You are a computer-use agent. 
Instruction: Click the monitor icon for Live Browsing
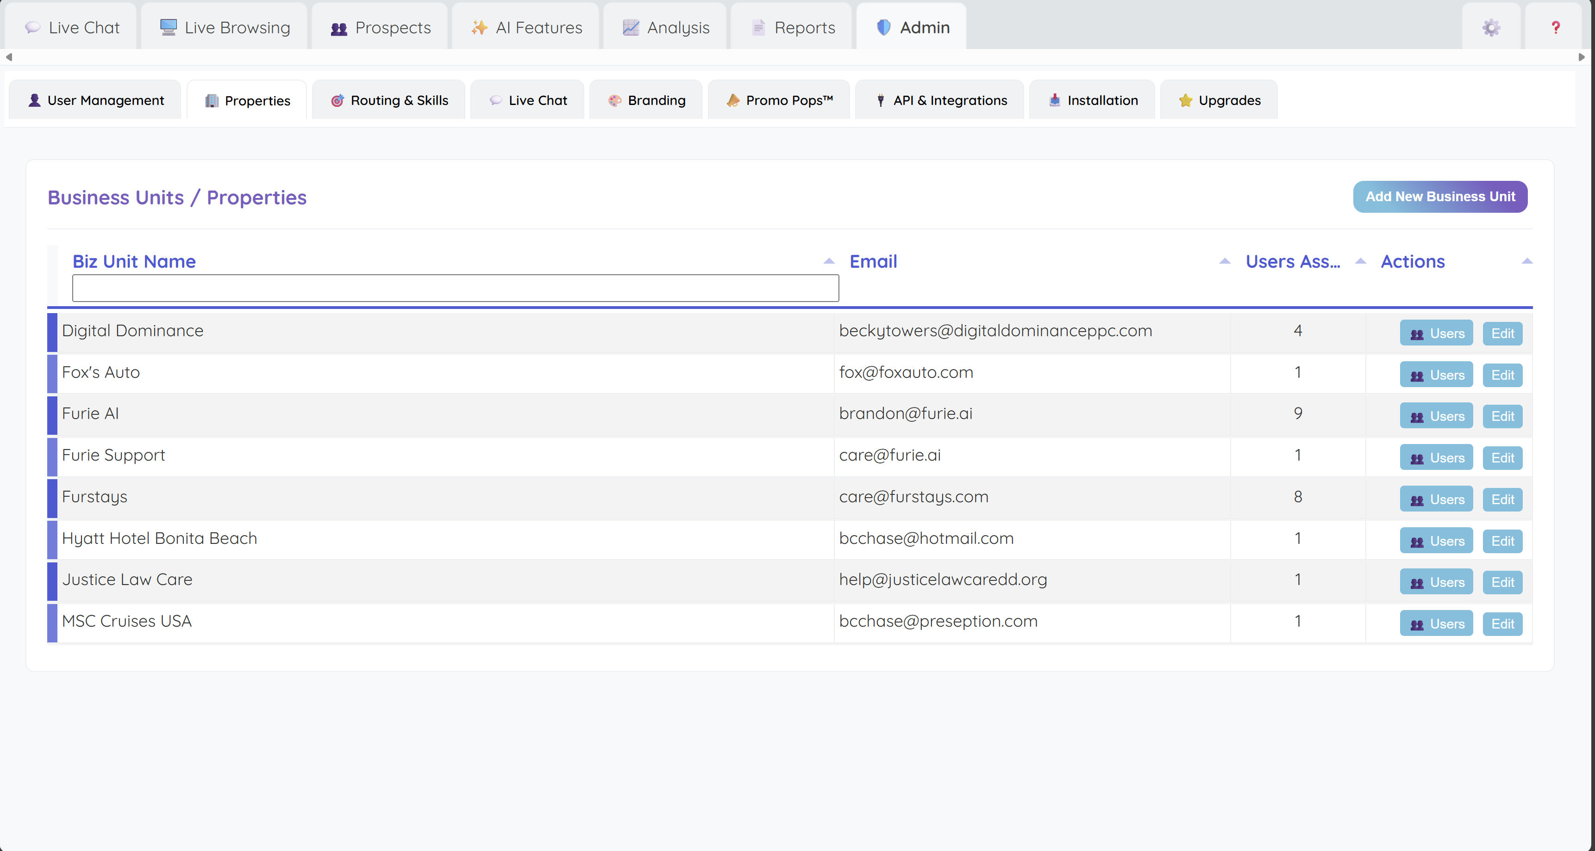coord(168,27)
